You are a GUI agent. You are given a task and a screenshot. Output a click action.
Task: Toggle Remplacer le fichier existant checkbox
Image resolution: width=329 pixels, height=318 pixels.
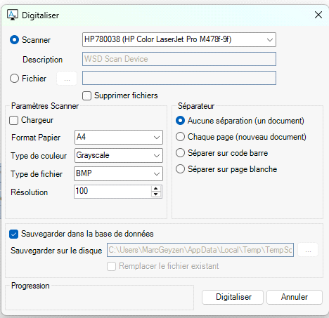[111, 266]
